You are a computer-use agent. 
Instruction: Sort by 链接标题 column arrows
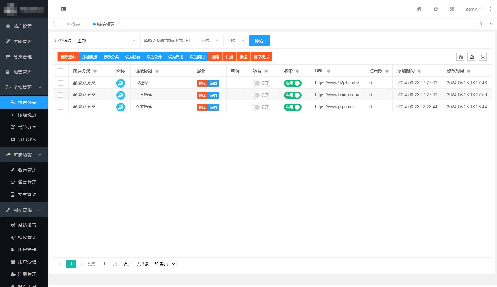coord(157,71)
